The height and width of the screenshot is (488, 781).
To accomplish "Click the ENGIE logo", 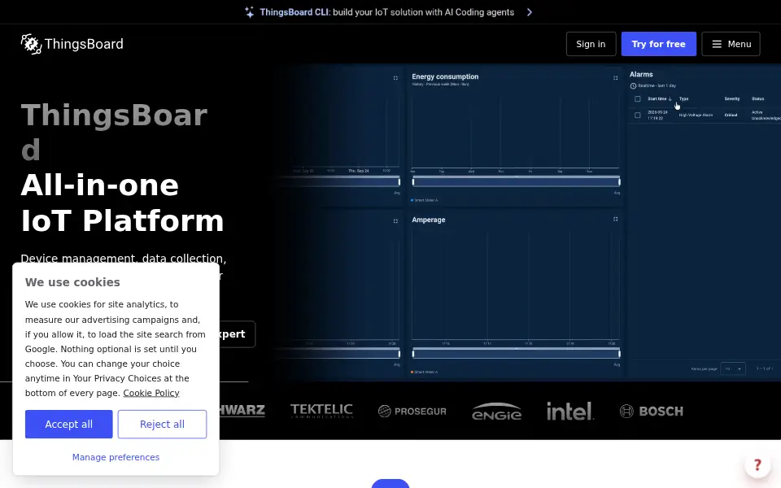I will tap(496, 412).
